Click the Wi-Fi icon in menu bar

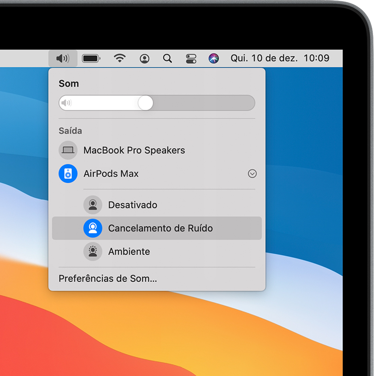click(x=120, y=58)
